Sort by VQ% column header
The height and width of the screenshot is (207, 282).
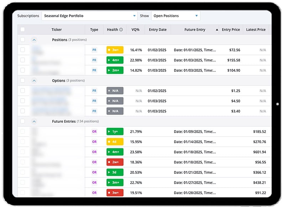point(135,30)
